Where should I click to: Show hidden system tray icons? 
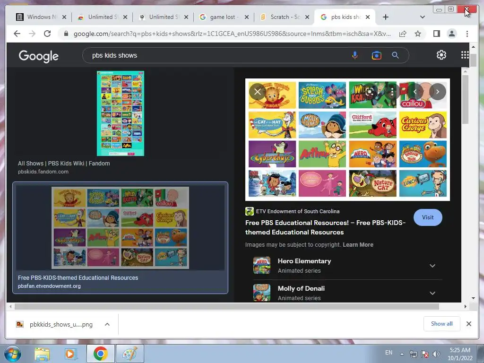click(402, 354)
